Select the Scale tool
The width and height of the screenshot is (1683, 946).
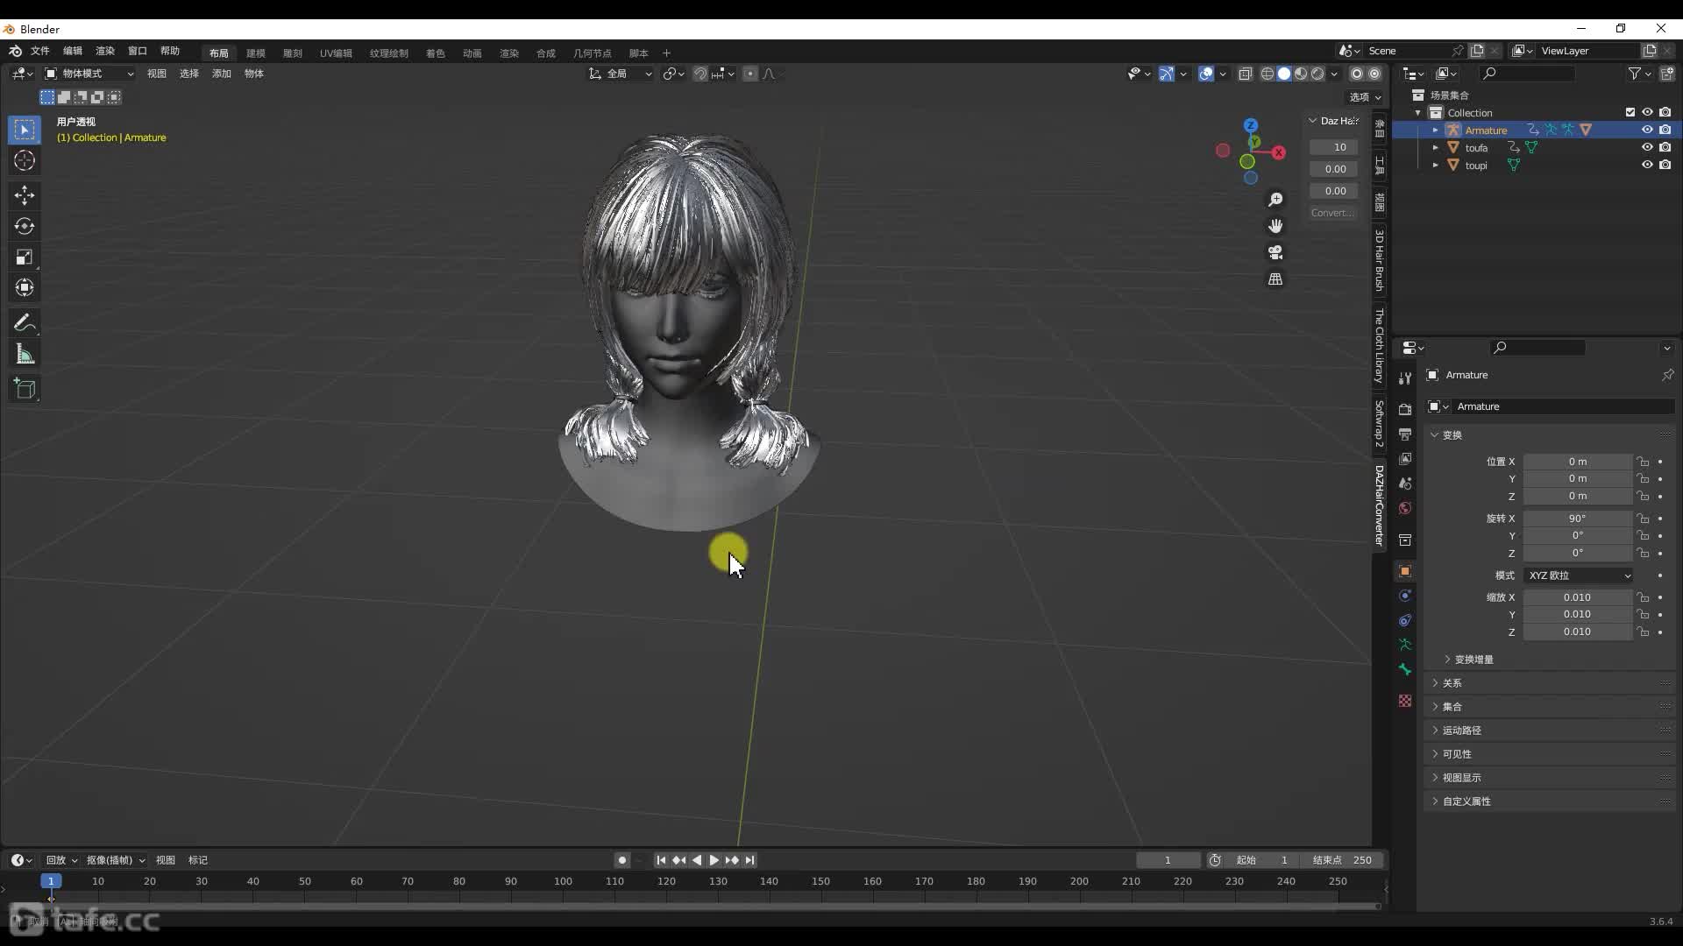coord(25,257)
